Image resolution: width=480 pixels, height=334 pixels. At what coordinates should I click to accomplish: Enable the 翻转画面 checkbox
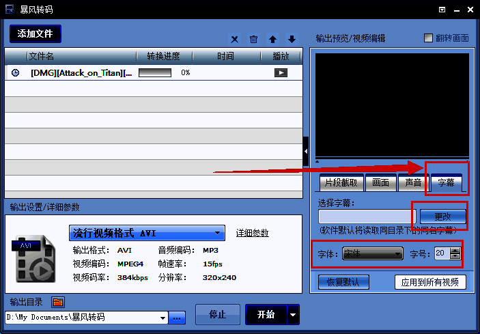point(429,38)
